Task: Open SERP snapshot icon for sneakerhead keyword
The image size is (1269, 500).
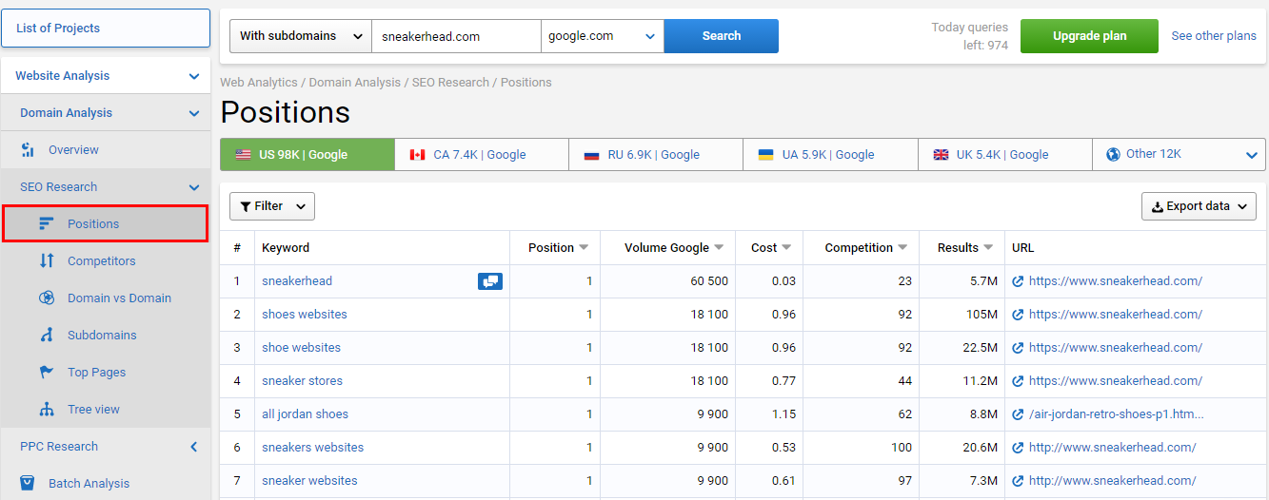Action: tap(489, 281)
